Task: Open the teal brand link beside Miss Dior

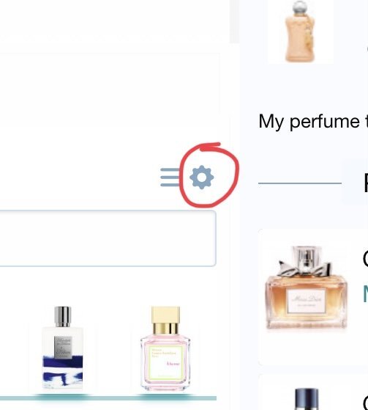Action: coord(365,293)
